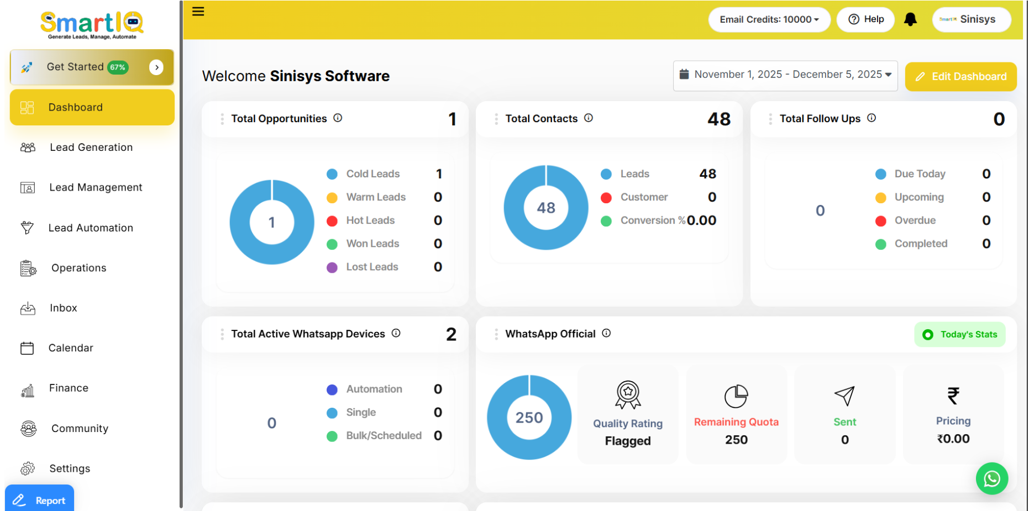Open the notifications bell
The height and width of the screenshot is (511, 1029).
[x=910, y=20]
